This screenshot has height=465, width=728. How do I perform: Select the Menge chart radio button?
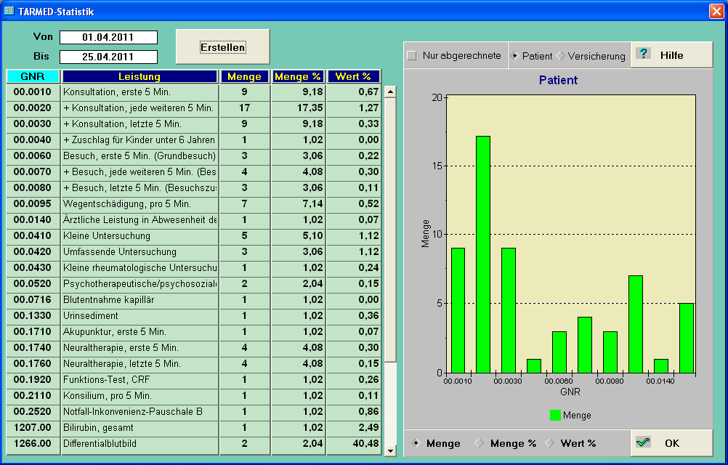click(x=416, y=443)
